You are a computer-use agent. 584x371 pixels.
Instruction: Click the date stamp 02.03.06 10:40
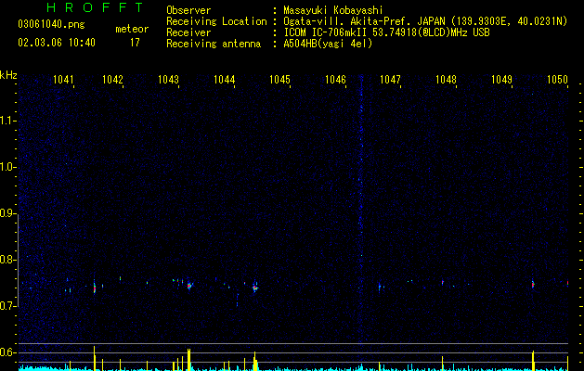(x=57, y=43)
